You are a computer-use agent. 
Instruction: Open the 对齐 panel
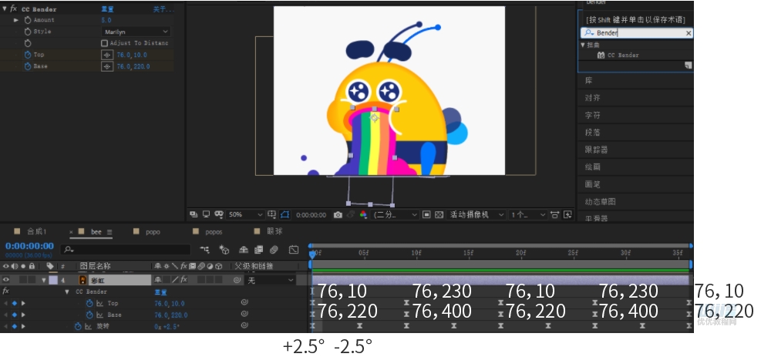tap(593, 98)
